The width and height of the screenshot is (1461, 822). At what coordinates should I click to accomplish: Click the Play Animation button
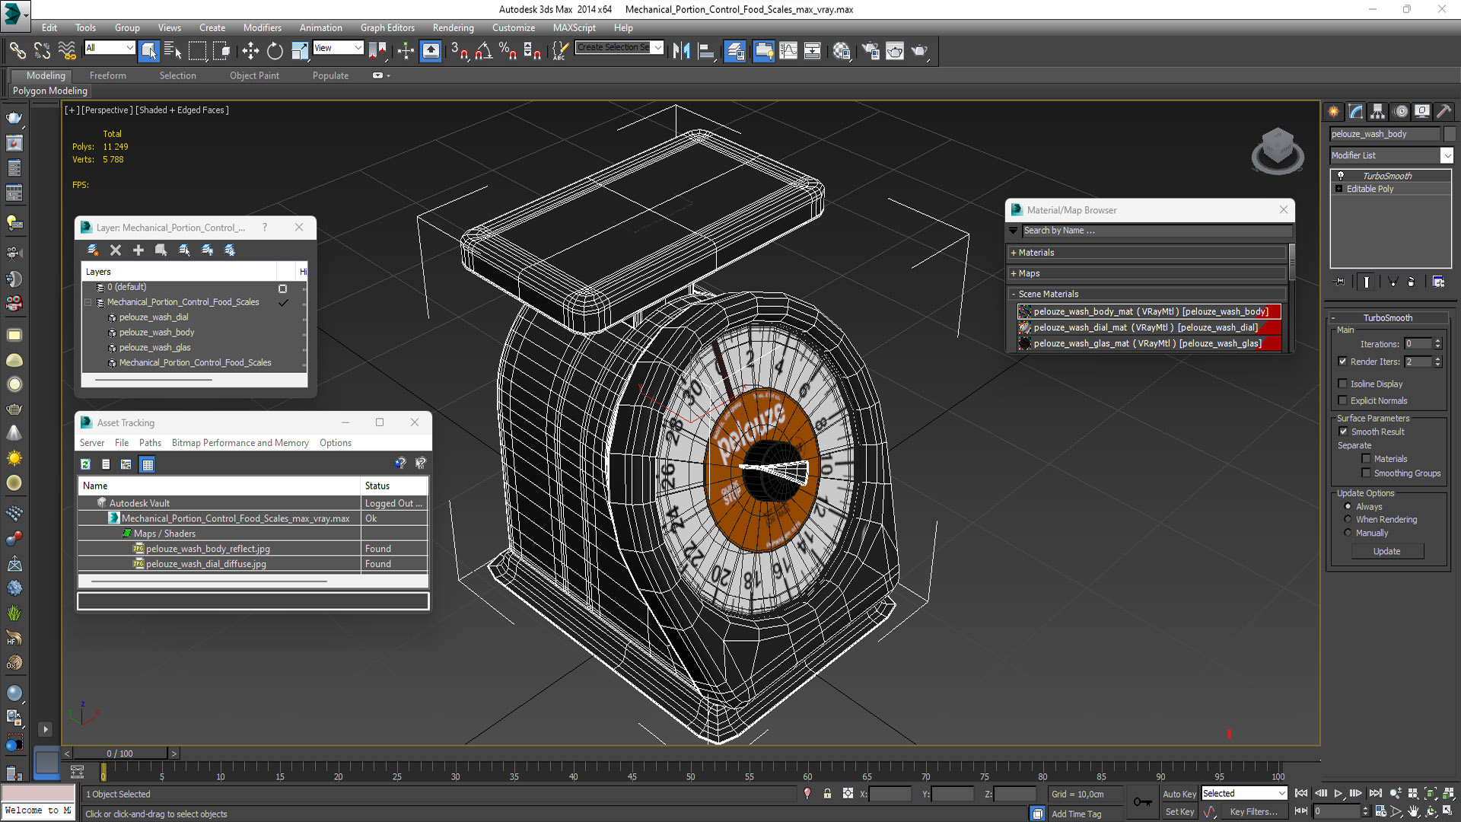click(1338, 794)
